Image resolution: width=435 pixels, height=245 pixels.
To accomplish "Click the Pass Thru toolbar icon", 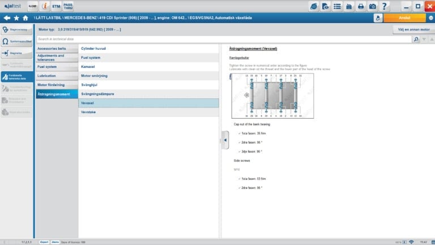I will pyautogui.click(x=68, y=6).
